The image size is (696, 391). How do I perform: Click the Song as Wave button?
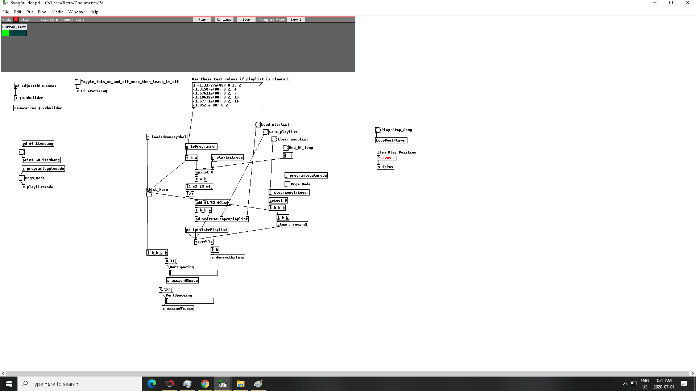click(x=272, y=20)
